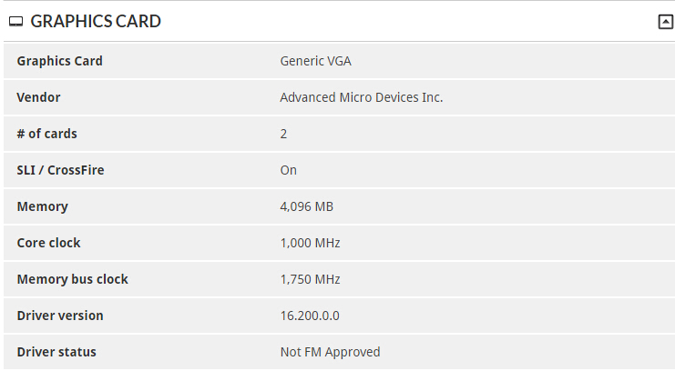Select the Generic VGA value

coord(315,61)
